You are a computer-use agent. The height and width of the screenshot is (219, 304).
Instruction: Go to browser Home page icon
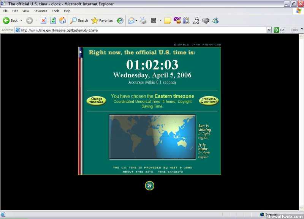point(62,20)
